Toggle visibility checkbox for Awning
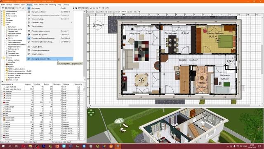 click(78, 100)
